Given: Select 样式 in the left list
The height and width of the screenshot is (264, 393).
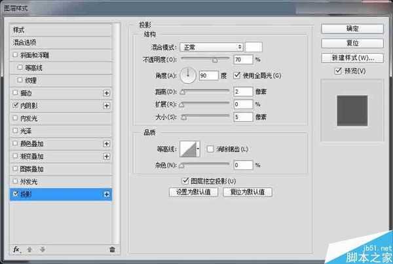Looking at the screenshot, I should point(61,30).
